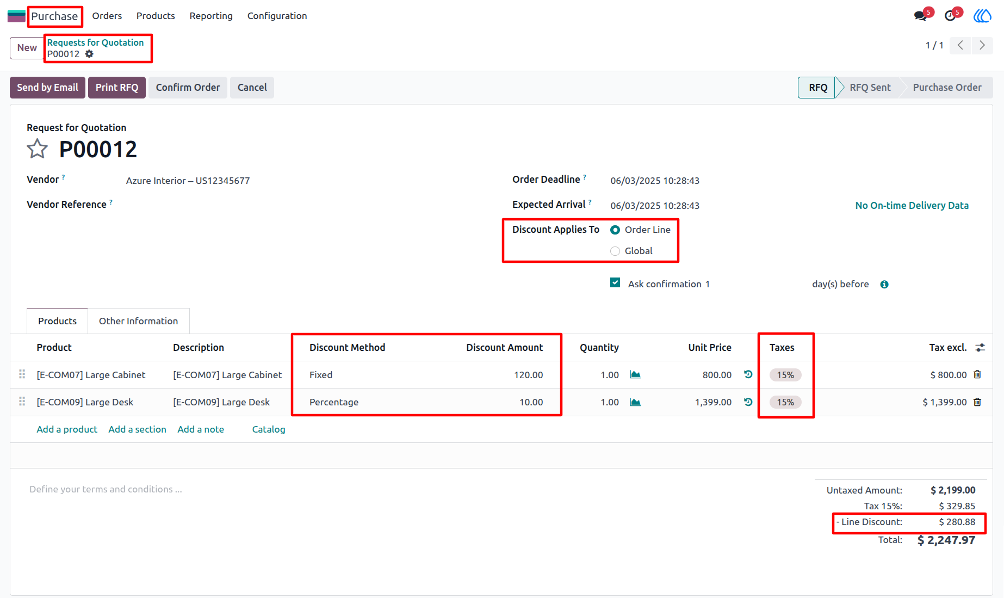Open the gear actions menu for P00012
The width and height of the screenshot is (1004, 598).
pyautogui.click(x=89, y=54)
